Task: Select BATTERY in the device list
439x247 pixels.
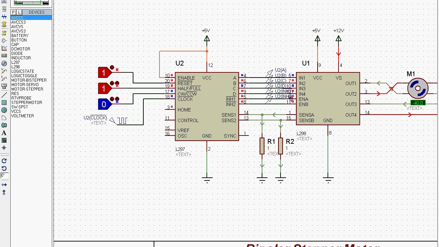Action: click(31, 36)
